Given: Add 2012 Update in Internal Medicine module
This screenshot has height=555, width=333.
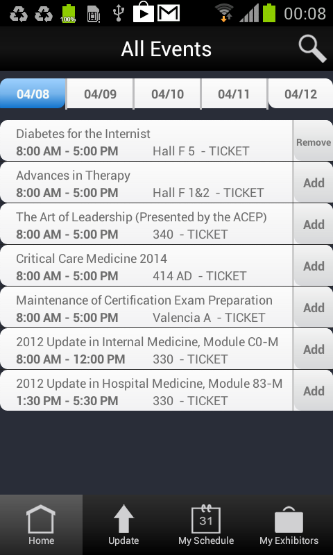Looking at the screenshot, I should click(x=313, y=349).
